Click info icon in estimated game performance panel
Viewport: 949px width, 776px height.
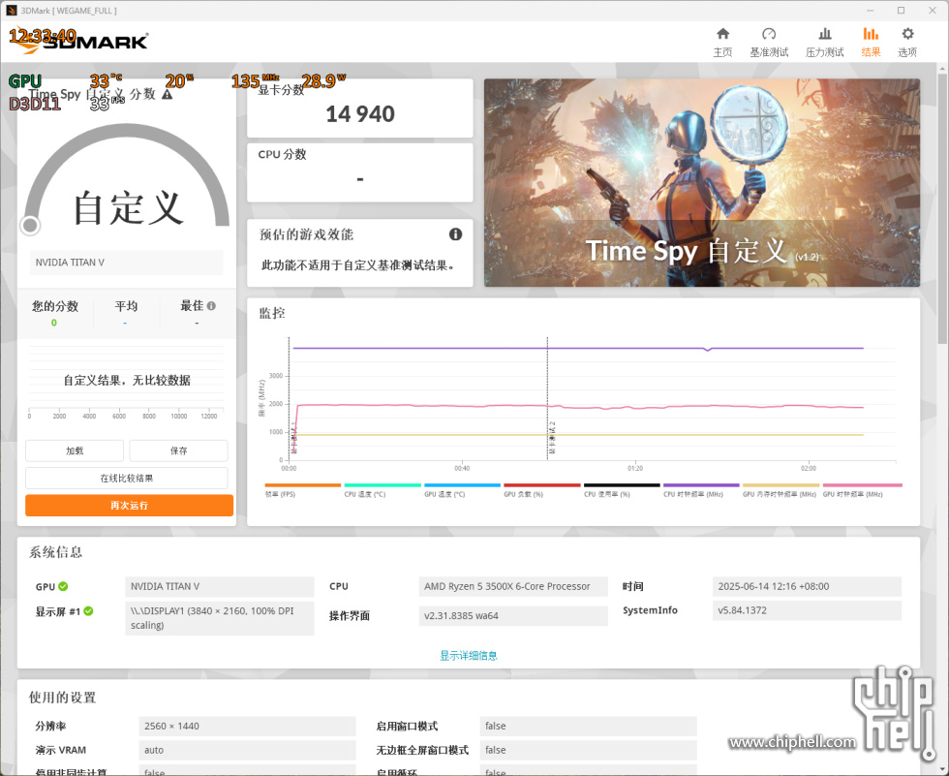pos(455,234)
